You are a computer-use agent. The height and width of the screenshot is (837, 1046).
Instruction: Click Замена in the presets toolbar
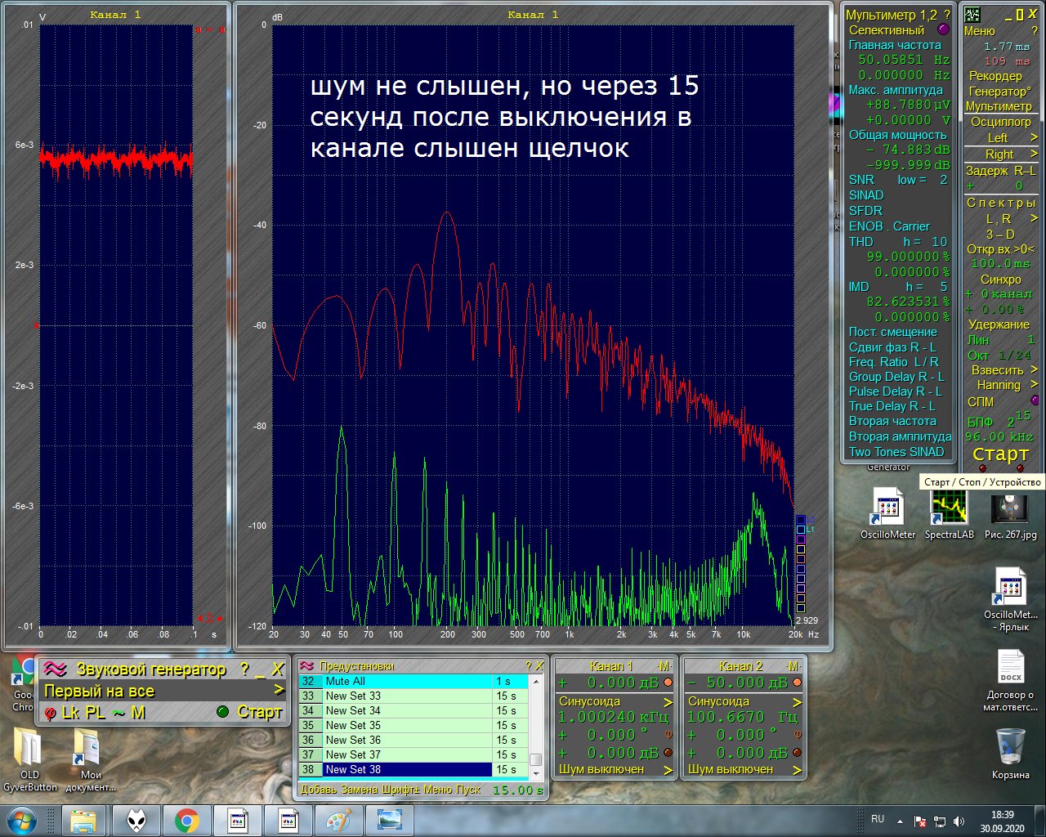point(359,790)
